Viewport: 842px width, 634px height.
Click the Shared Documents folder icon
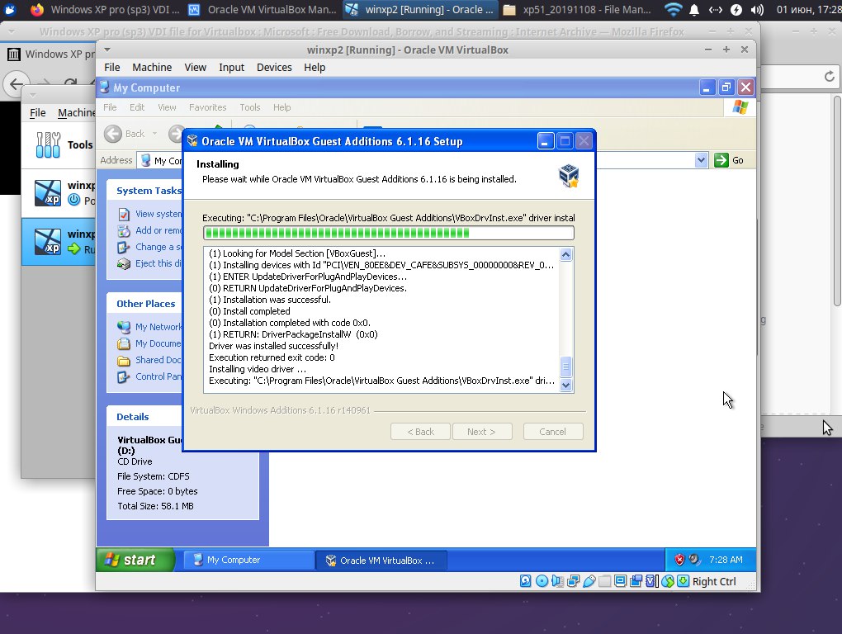(124, 360)
